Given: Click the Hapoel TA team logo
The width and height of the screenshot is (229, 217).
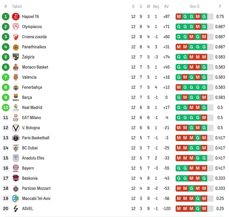Looking at the screenshot, I should point(16,17).
